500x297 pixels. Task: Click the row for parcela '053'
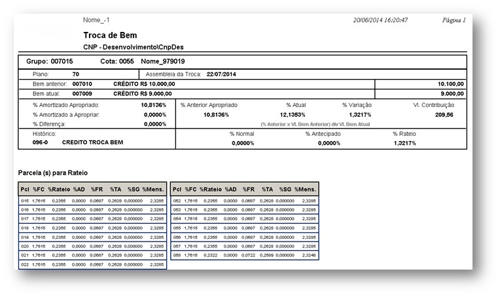(x=245, y=210)
